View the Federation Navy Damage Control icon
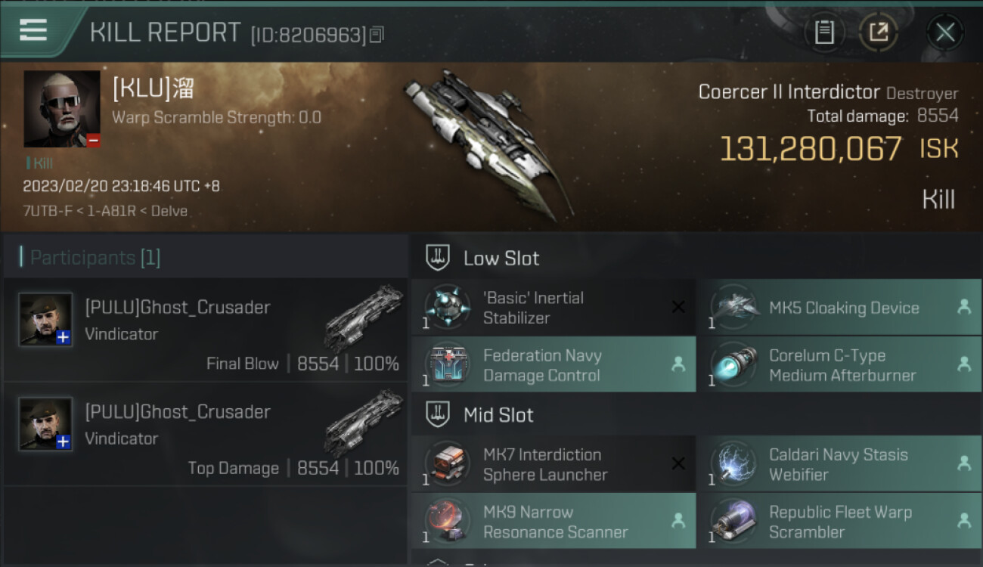The height and width of the screenshot is (567, 983). (447, 365)
